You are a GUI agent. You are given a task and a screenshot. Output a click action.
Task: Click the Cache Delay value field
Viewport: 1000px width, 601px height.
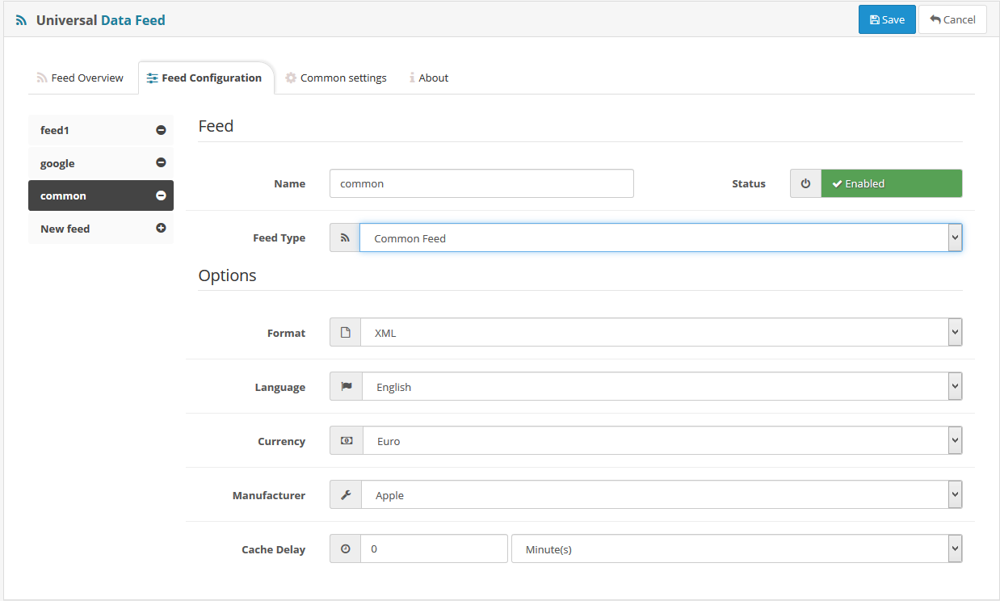coord(434,548)
